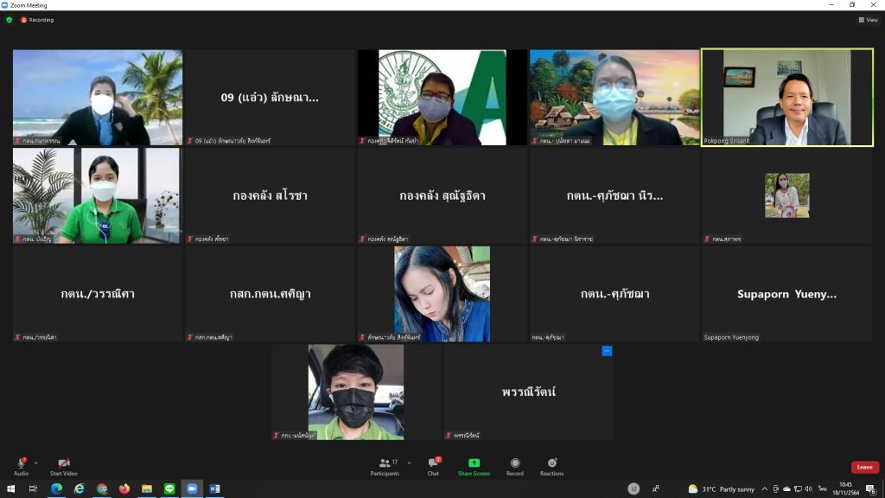This screenshot has height=498, width=885.
Task: Select Pokpong's highlighted video tile
Action: click(x=786, y=97)
